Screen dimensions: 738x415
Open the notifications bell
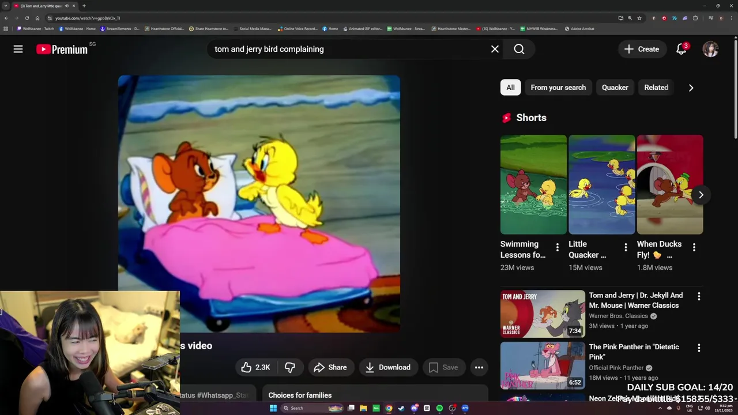[x=681, y=49]
